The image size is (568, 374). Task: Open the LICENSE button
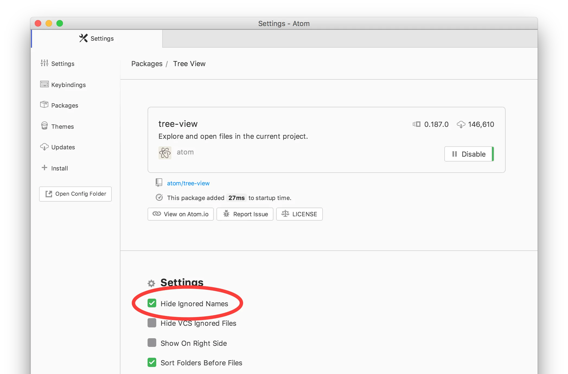(299, 214)
